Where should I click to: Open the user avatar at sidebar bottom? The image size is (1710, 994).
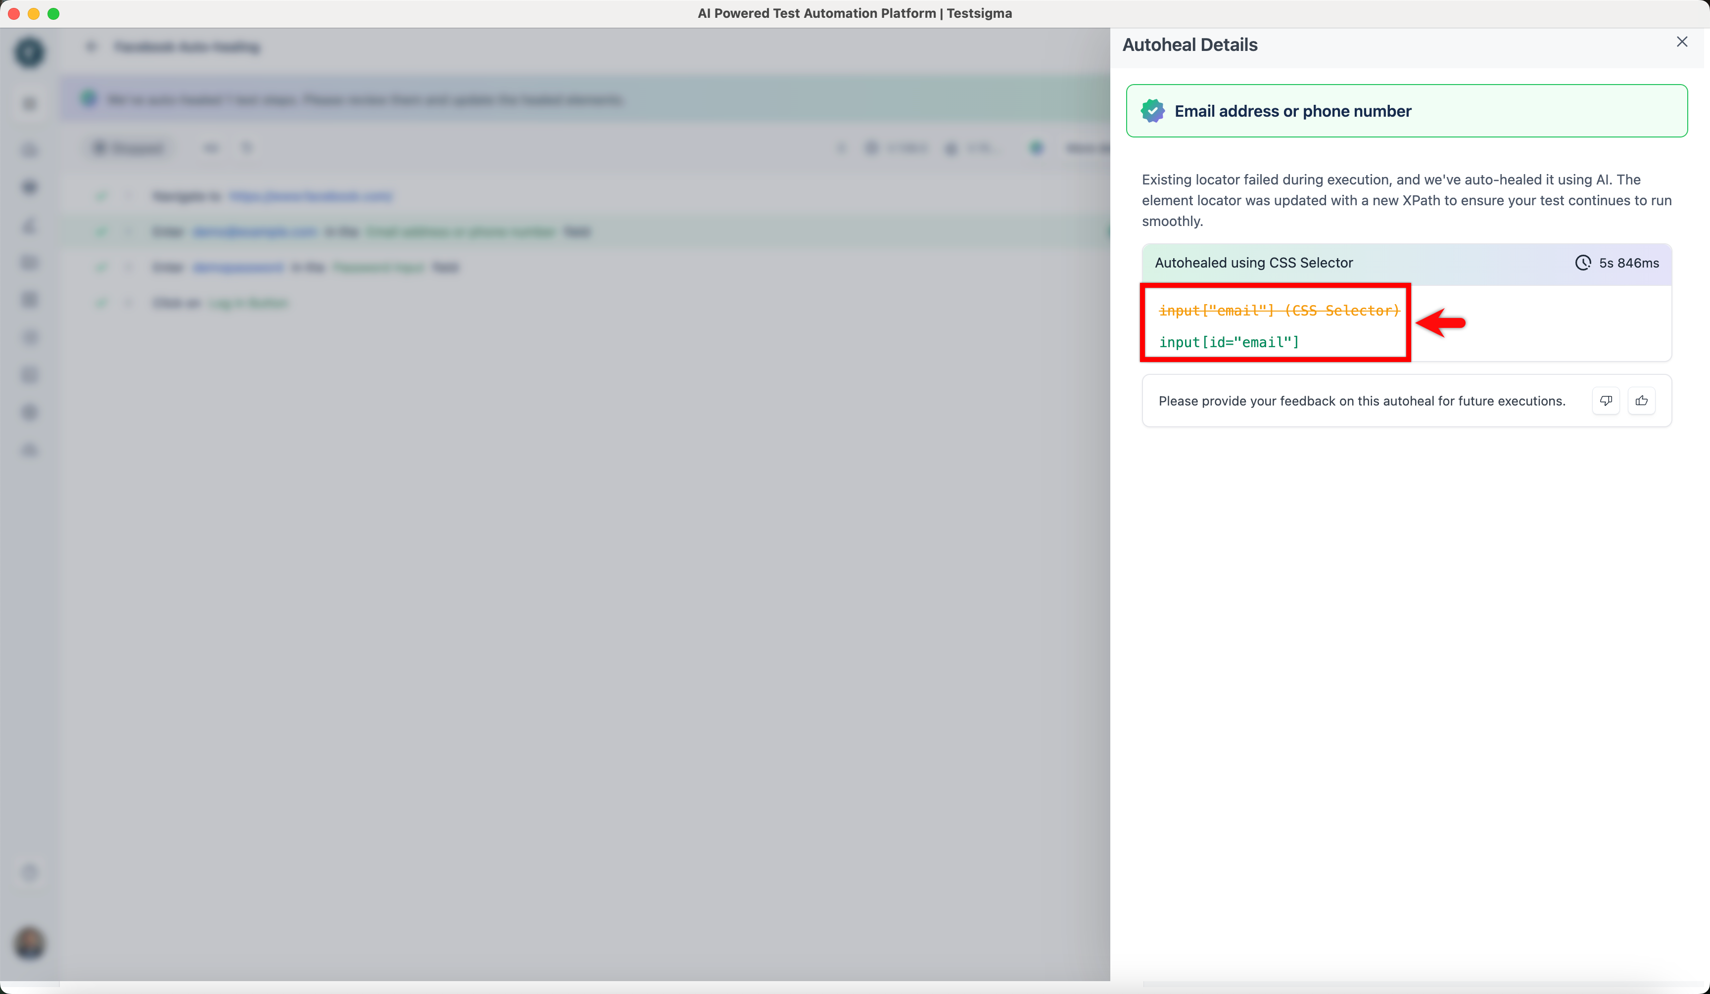(x=29, y=943)
